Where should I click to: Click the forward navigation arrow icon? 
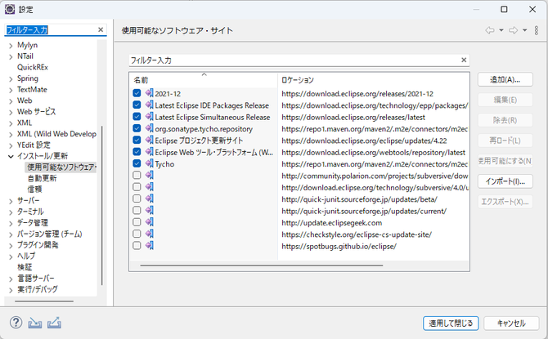(513, 30)
